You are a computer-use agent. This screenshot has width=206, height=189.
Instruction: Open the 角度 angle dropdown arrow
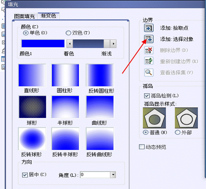[113, 175]
